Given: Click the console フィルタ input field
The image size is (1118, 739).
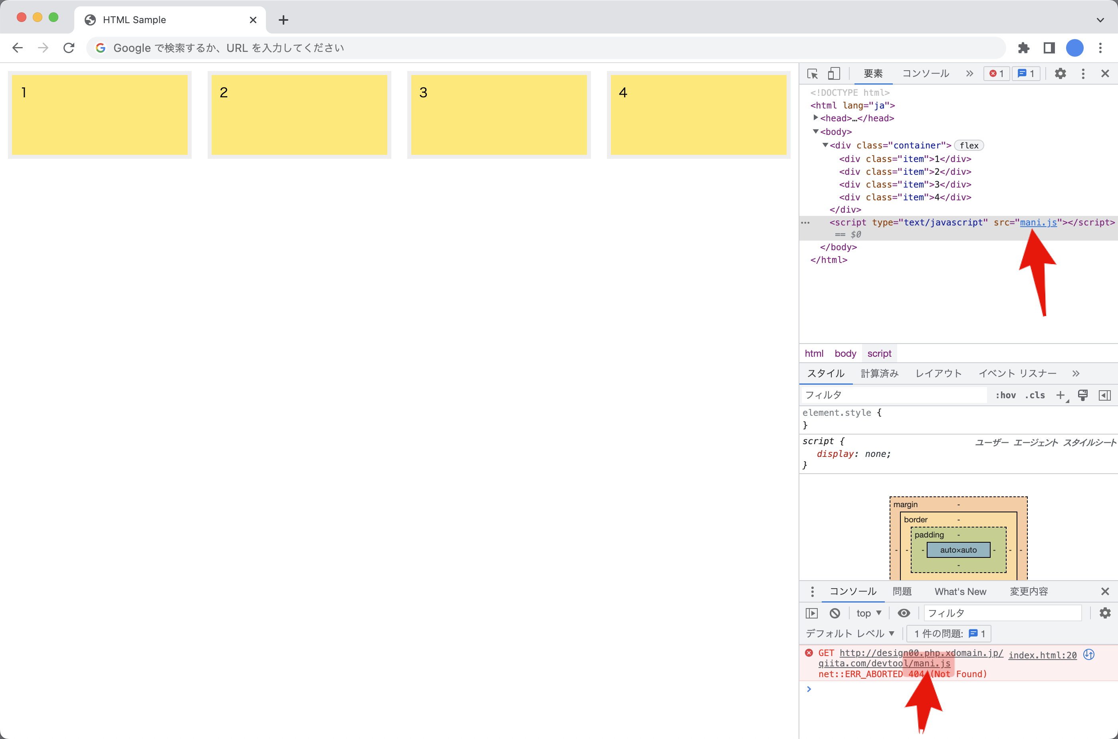Looking at the screenshot, I should (1003, 613).
